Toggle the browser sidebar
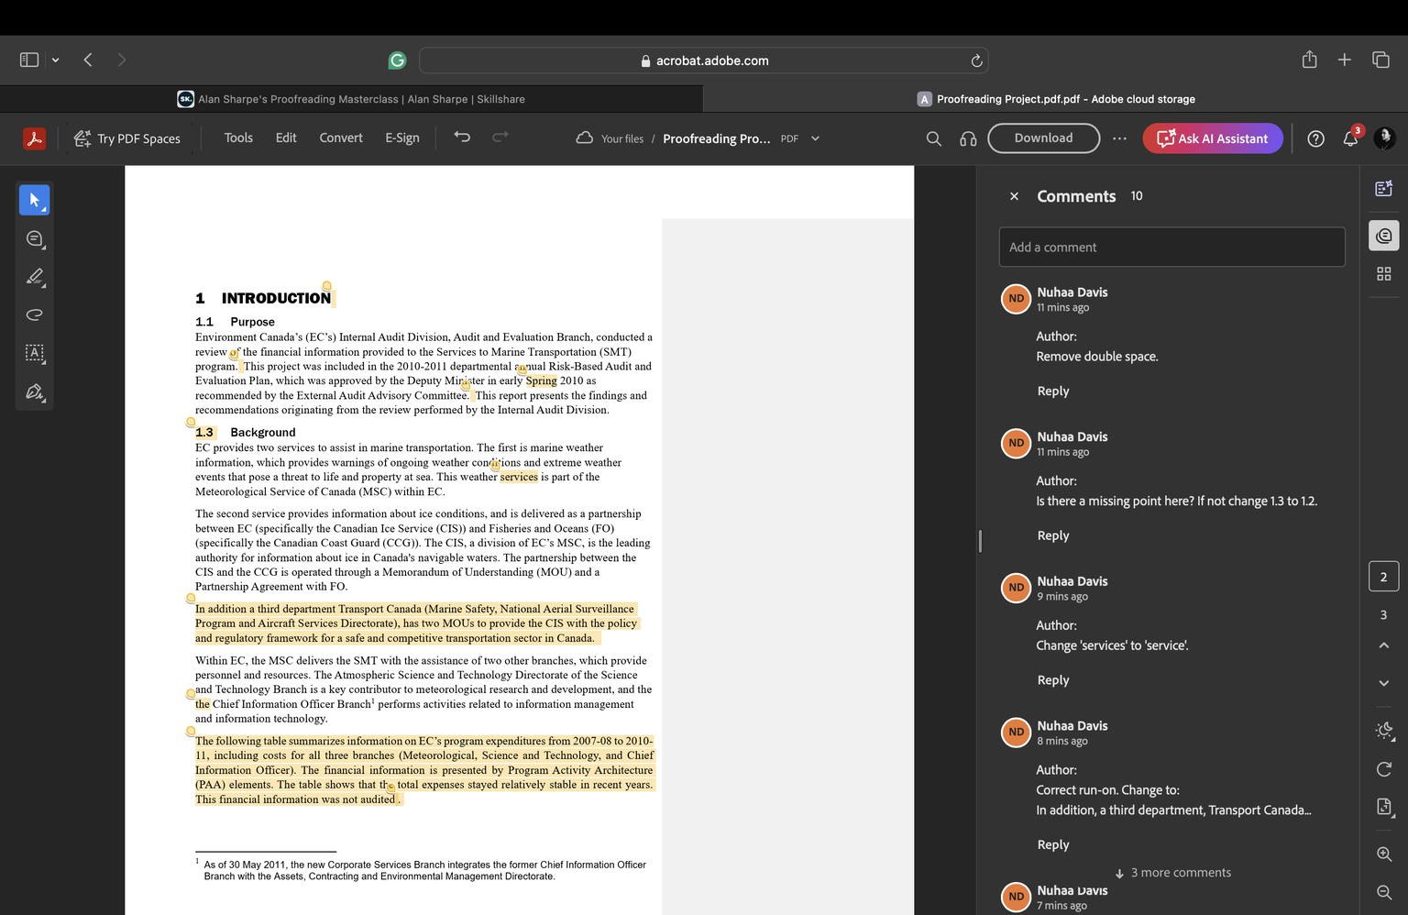The height and width of the screenshot is (915, 1408). tap(29, 60)
